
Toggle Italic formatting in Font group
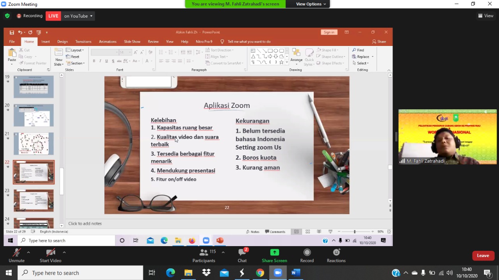100,61
